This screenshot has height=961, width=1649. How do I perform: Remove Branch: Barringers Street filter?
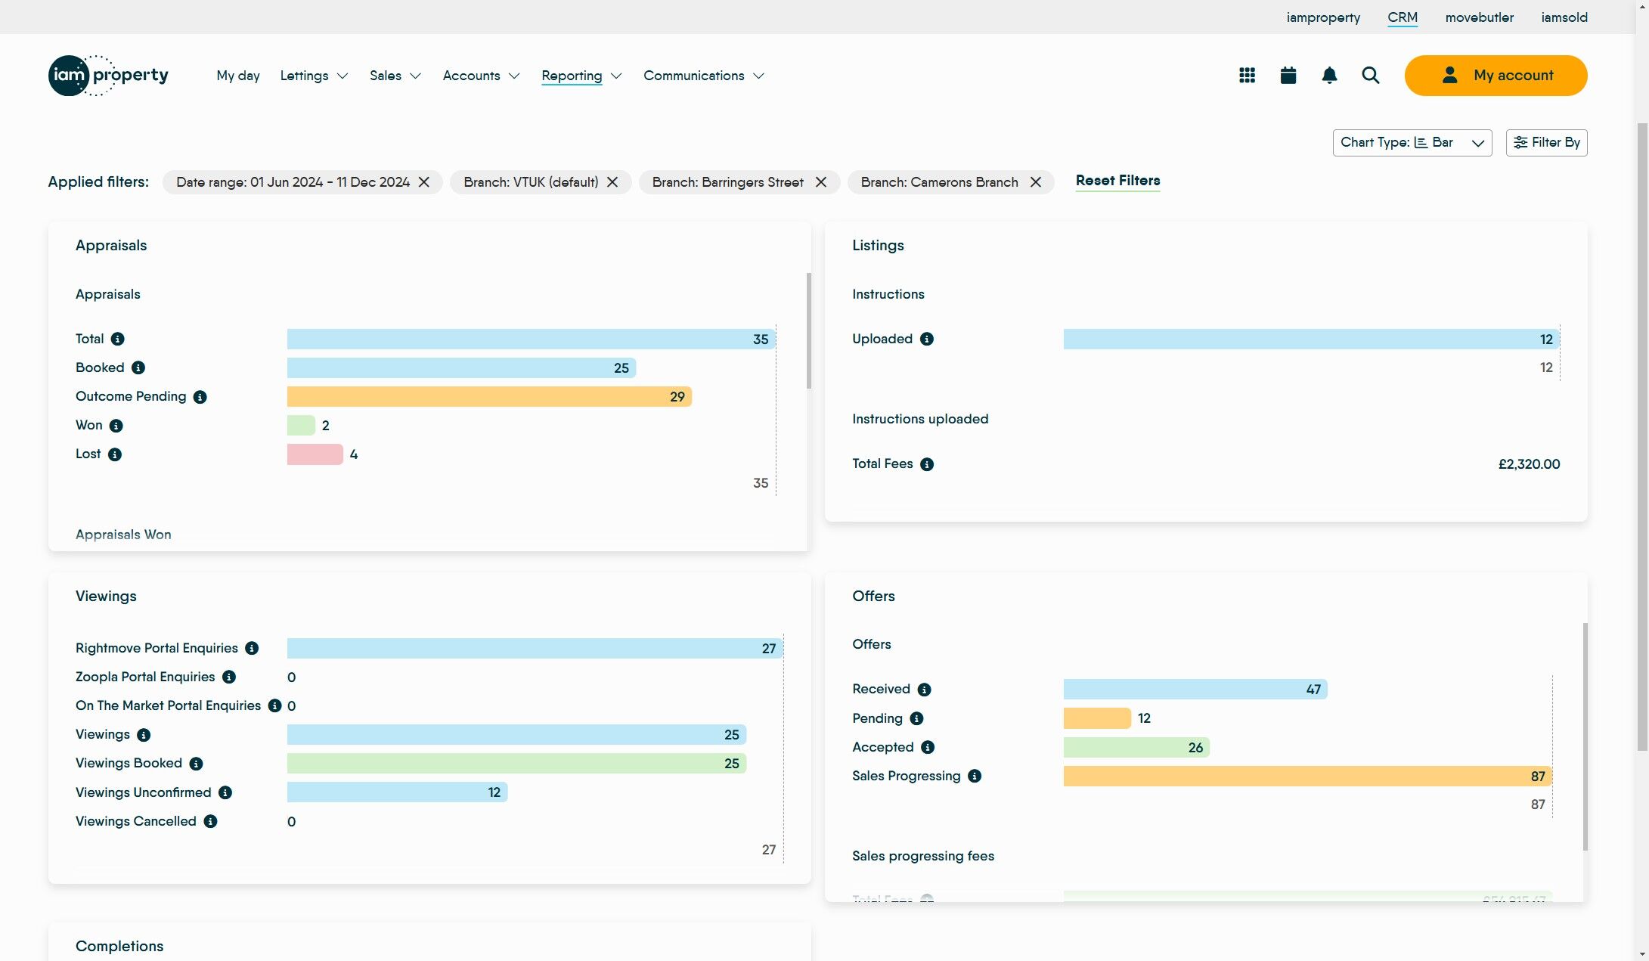(x=821, y=182)
